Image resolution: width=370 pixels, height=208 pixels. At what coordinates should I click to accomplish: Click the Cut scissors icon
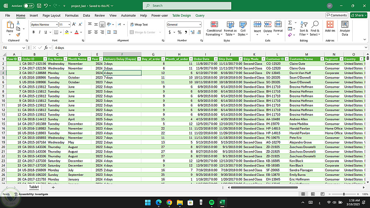18,23
